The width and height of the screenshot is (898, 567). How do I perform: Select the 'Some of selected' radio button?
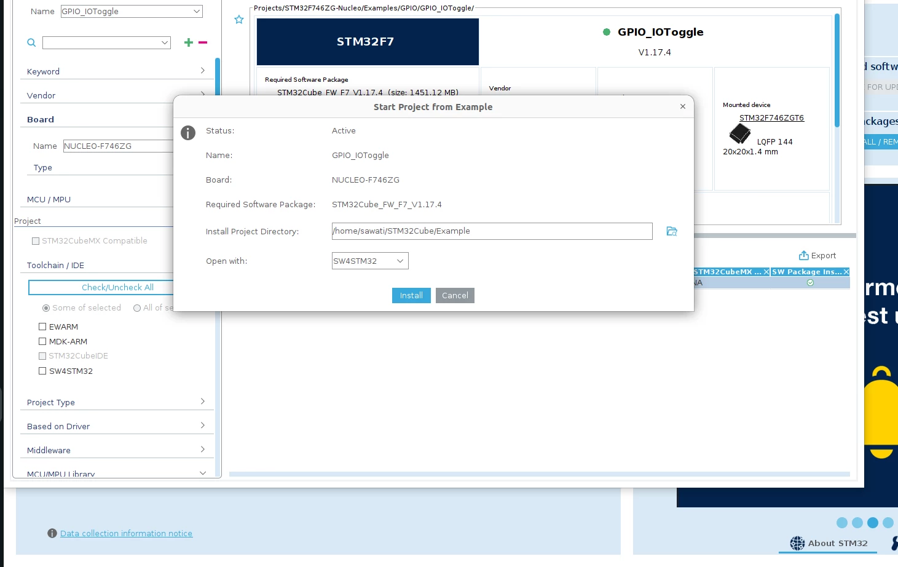click(x=46, y=308)
